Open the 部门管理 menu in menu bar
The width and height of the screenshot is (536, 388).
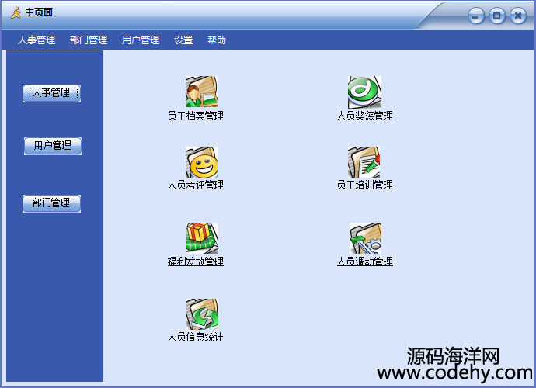point(89,40)
